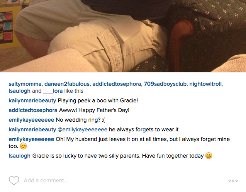
Task: Click the @emilykayeeeeeee mention
Action: pos(83,129)
